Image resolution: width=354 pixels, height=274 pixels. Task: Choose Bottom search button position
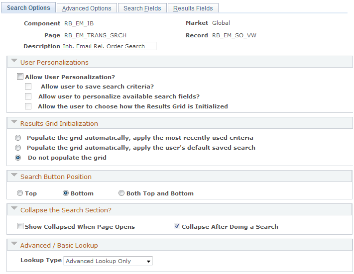coord(65,193)
